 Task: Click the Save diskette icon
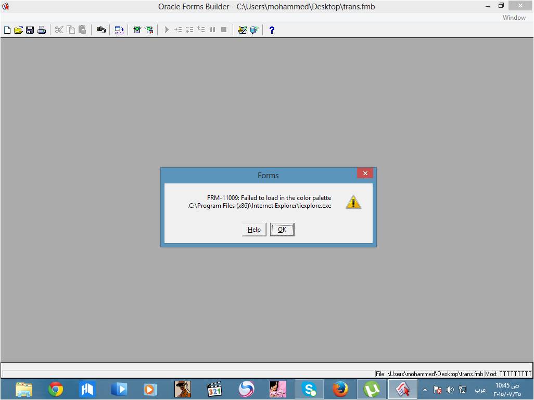click(x=30, y=30)
